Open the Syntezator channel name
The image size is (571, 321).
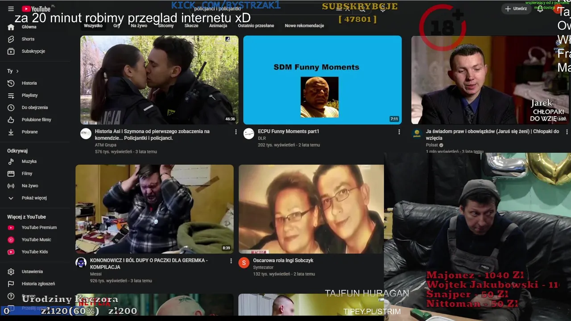[x=263, y=267]
